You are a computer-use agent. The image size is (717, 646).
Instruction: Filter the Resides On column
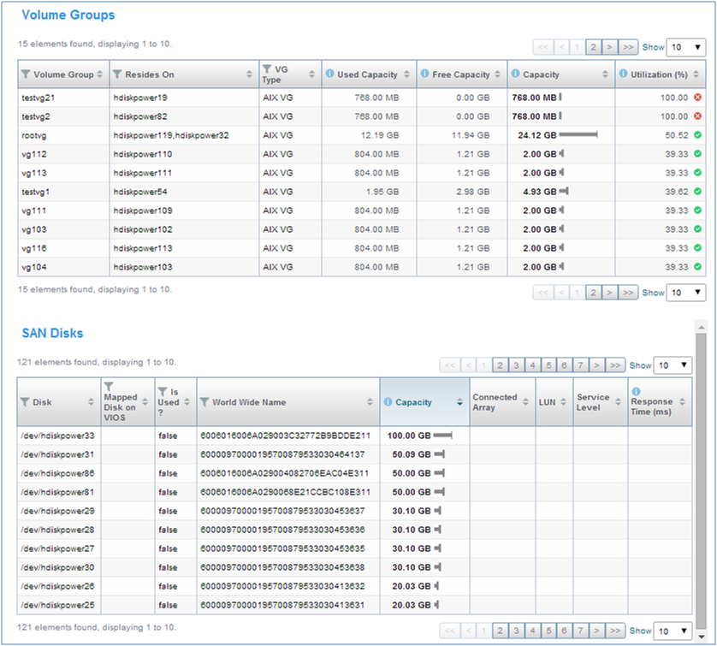tap(117, 74)
